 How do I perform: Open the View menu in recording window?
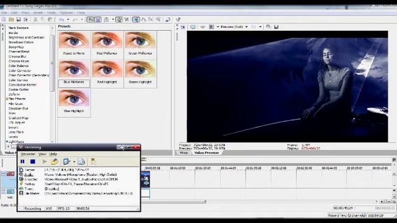click(42, 154)
